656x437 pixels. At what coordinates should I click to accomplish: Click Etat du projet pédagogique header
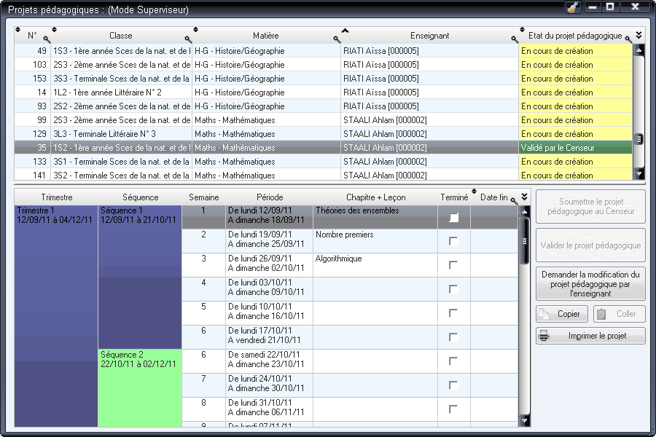click(575, 36)
